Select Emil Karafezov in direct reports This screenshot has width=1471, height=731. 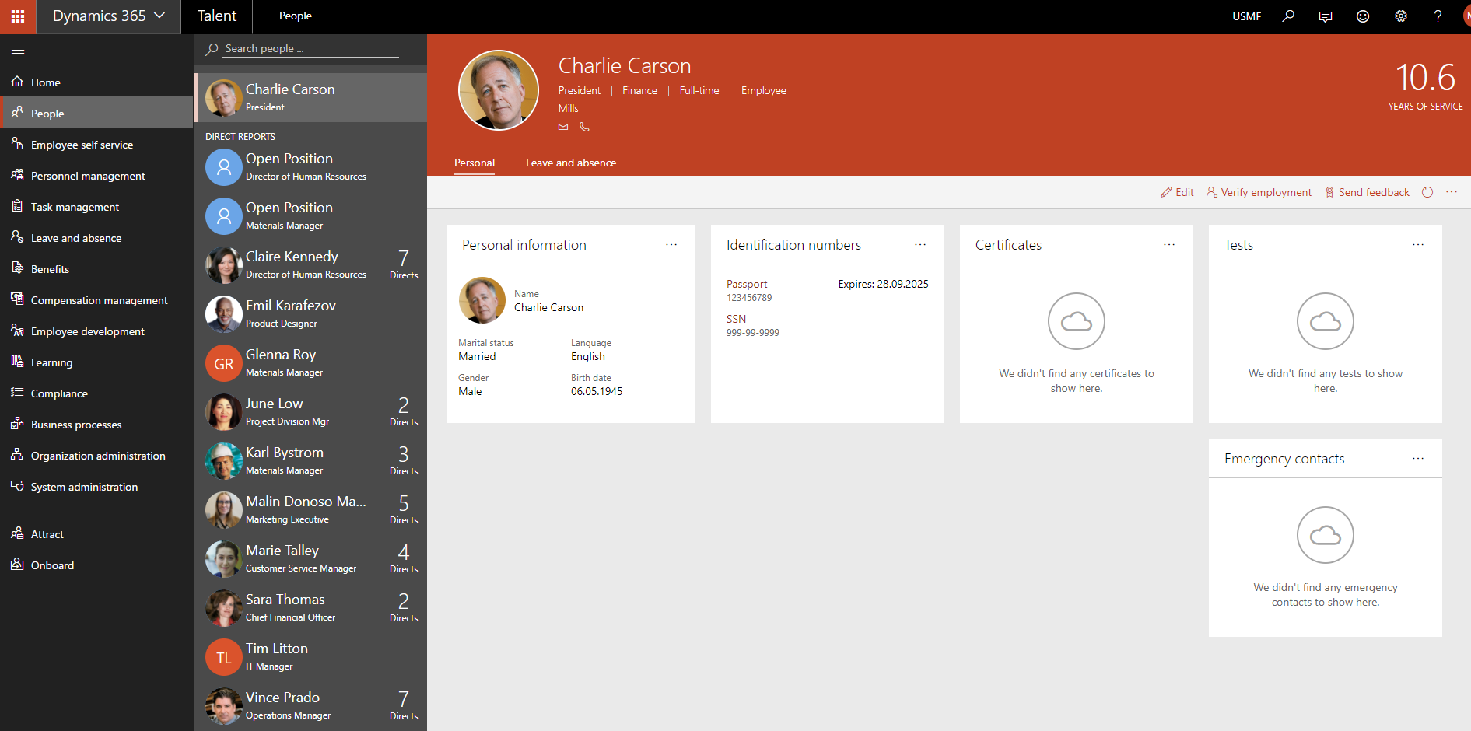click(310, 313)
